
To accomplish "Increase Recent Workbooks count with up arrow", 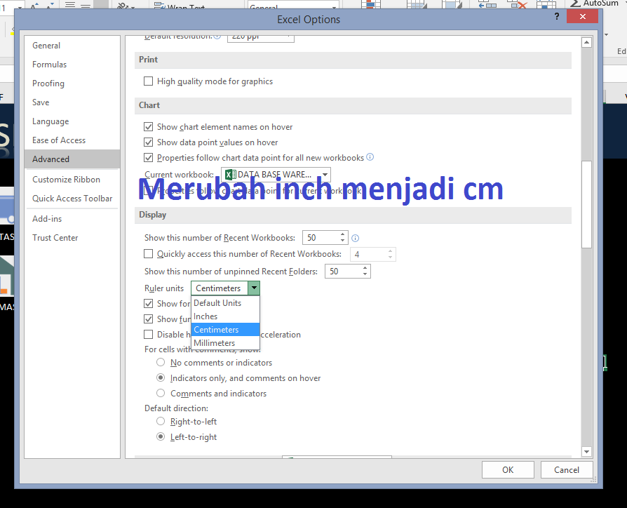I will (343, 234).
